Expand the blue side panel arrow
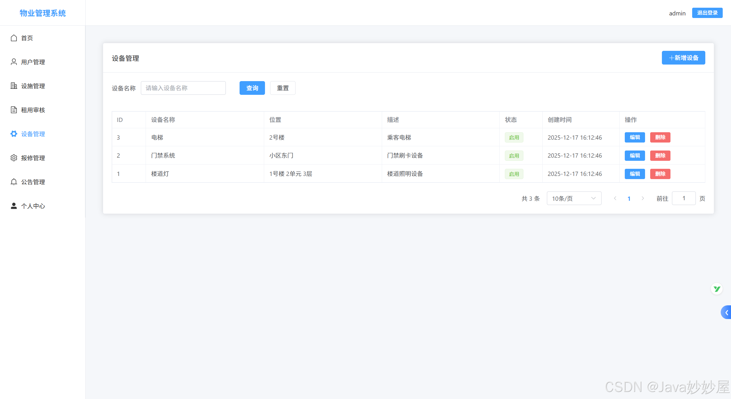This screenshot has height=399, width=731. [726, 312]
